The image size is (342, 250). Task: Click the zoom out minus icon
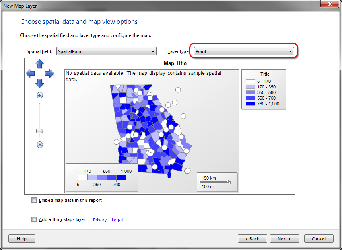coord(40,145)
